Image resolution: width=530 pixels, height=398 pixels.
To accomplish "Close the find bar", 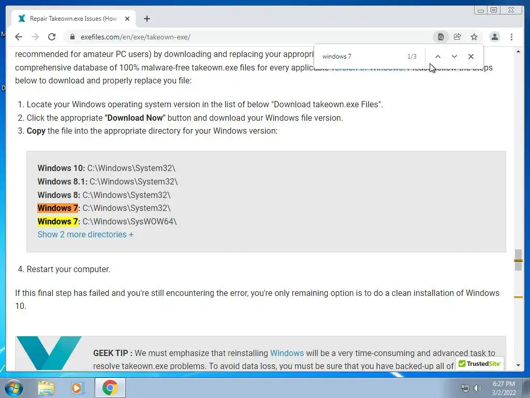I will click(x=471, y=56).
